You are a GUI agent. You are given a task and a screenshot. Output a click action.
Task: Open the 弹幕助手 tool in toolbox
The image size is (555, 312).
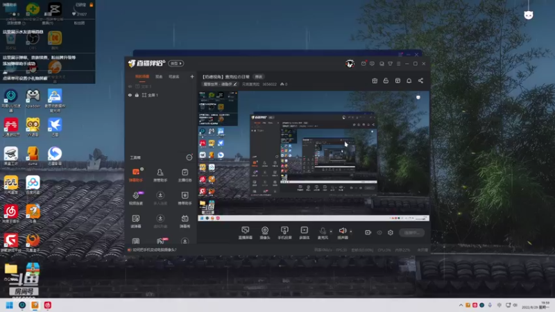pyautogui.click(x=136, y=175)
